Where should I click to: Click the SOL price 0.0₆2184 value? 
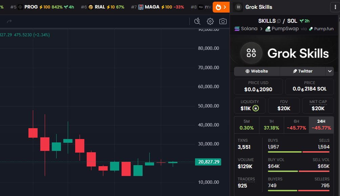[310, 89]
